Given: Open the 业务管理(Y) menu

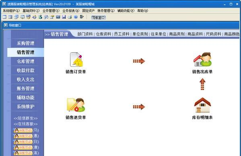Looking at the screenshot, I should (51, 11).
